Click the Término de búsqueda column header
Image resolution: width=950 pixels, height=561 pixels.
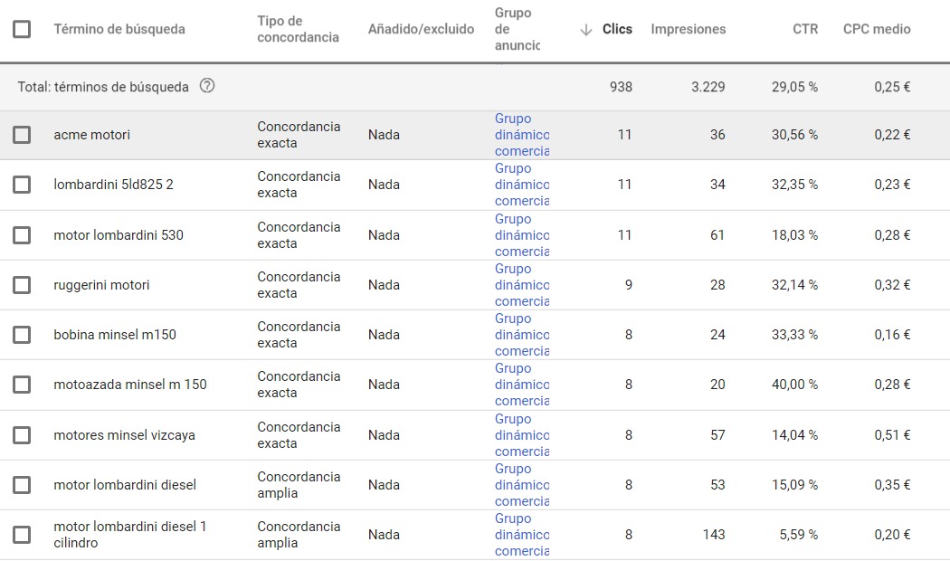coord(119,29)
